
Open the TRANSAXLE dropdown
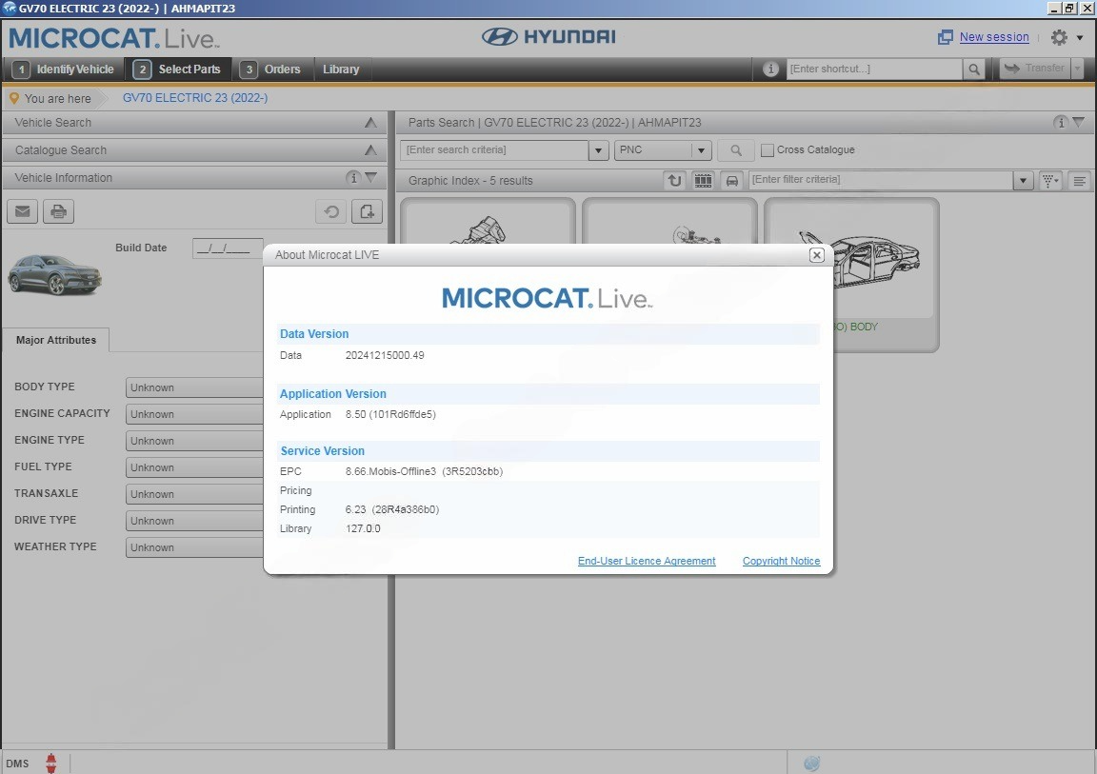(x=194, y=493)
